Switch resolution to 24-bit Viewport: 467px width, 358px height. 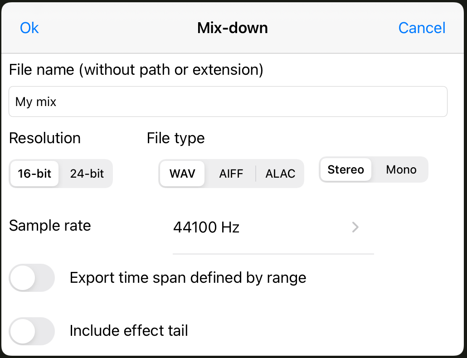(87, 174)
